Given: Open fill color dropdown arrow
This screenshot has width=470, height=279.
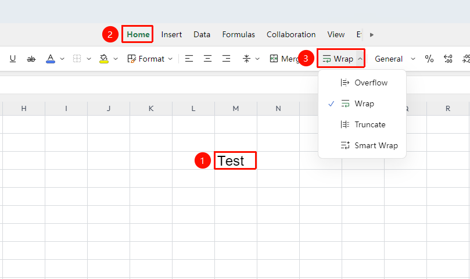Looking at the screenshot, I should tap(116, 59).
